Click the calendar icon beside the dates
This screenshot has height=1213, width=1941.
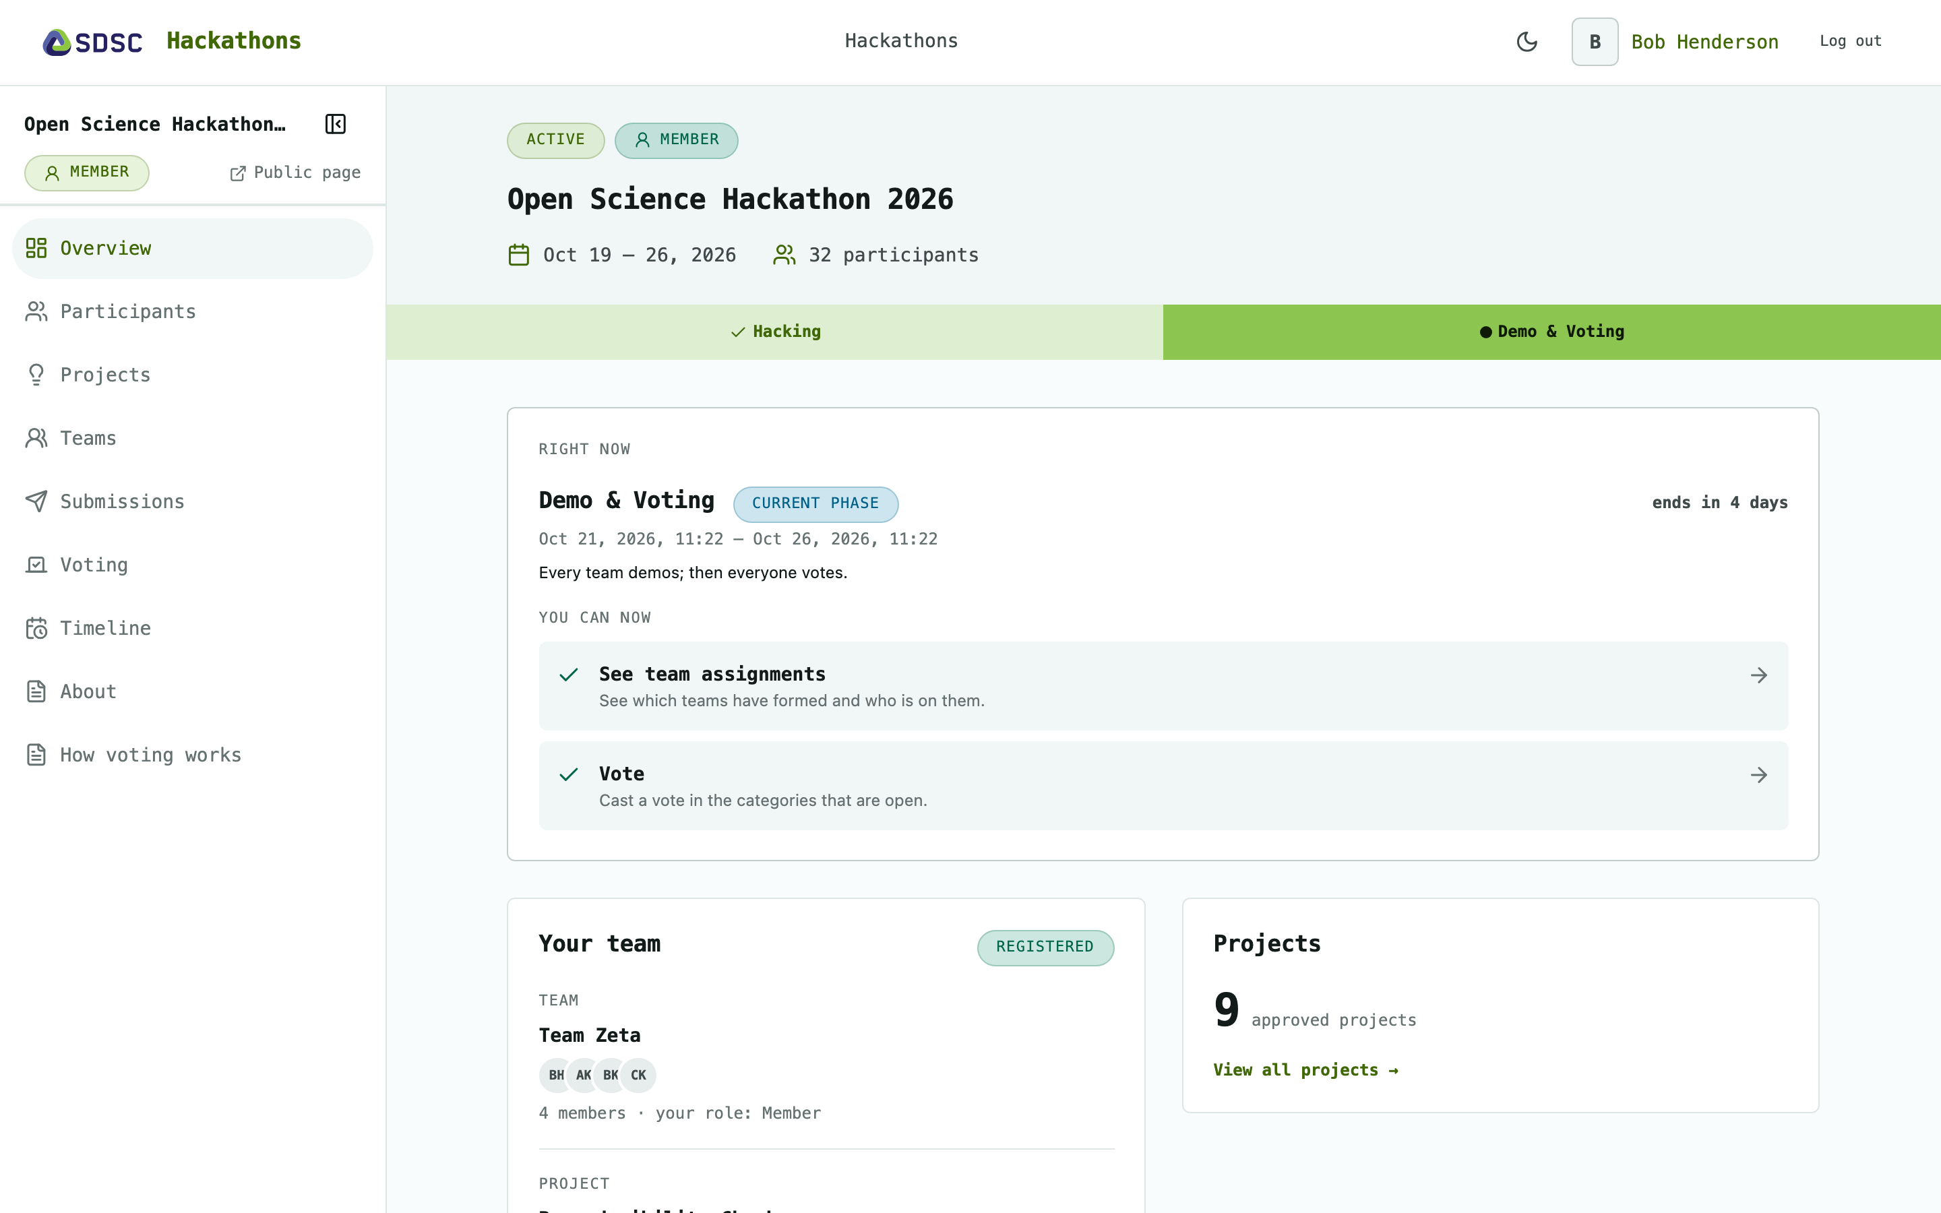(519, 256)
